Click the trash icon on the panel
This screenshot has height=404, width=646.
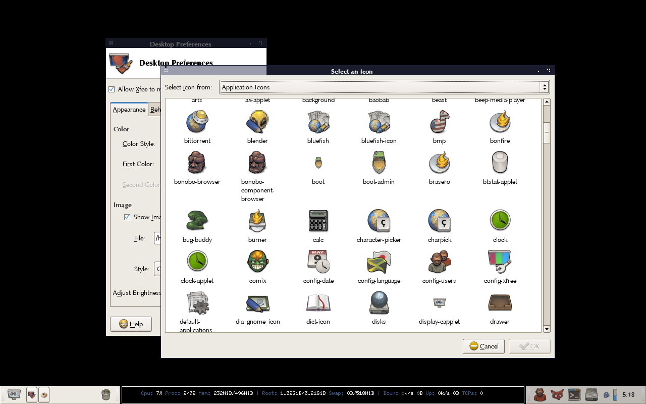[105, 394]
